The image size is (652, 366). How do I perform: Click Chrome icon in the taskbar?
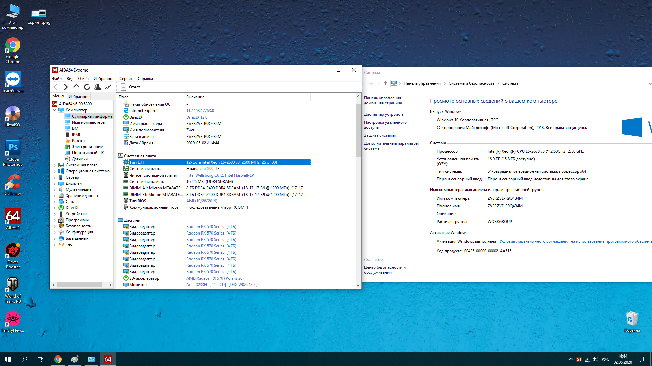(x=58, y=359)
